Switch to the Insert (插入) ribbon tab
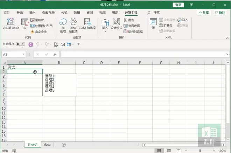Image resolution: width=231 pixels, height=153 pixels. [33, 13]
